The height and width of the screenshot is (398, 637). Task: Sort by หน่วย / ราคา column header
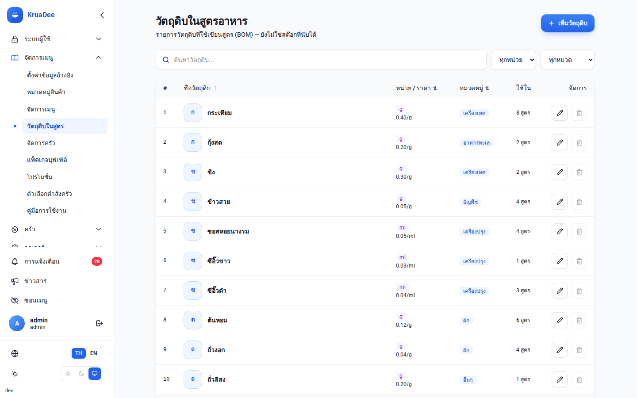(416, 88)
